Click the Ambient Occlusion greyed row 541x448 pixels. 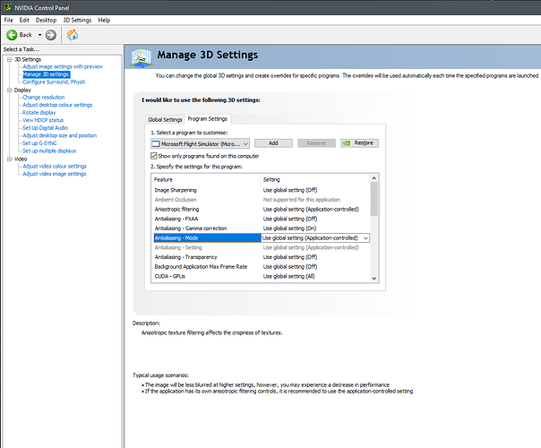[262, 200]
